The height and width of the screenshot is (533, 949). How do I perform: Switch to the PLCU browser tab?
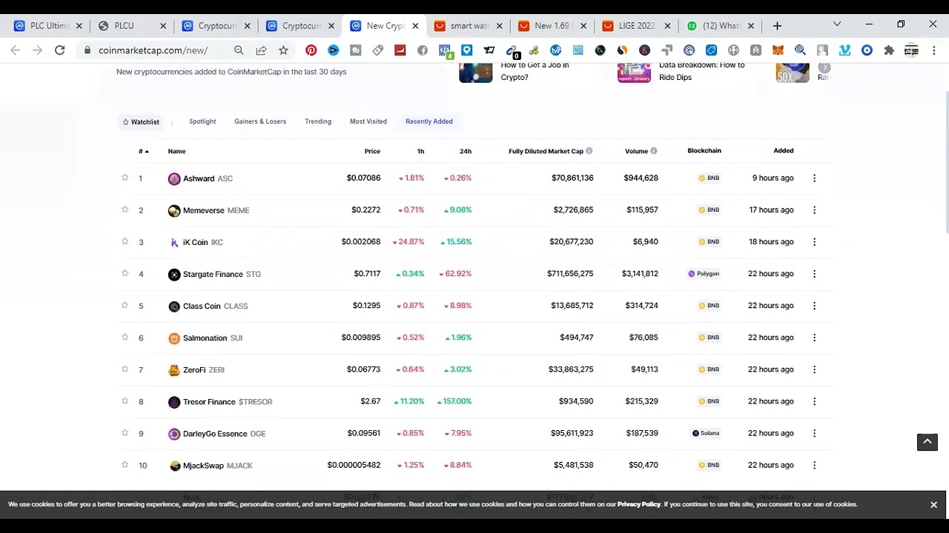point(131,25)
